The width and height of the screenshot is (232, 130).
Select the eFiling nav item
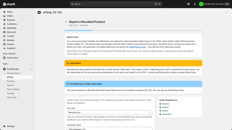[x=17, y=77]
